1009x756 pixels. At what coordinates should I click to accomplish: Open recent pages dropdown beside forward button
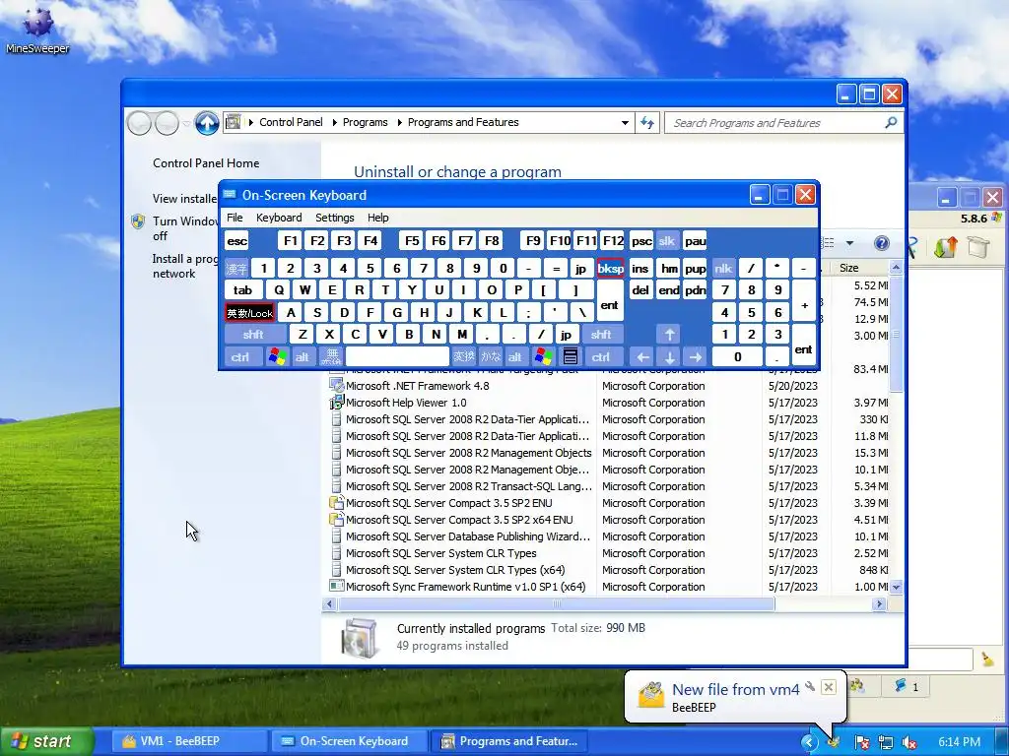pos(186,123)
